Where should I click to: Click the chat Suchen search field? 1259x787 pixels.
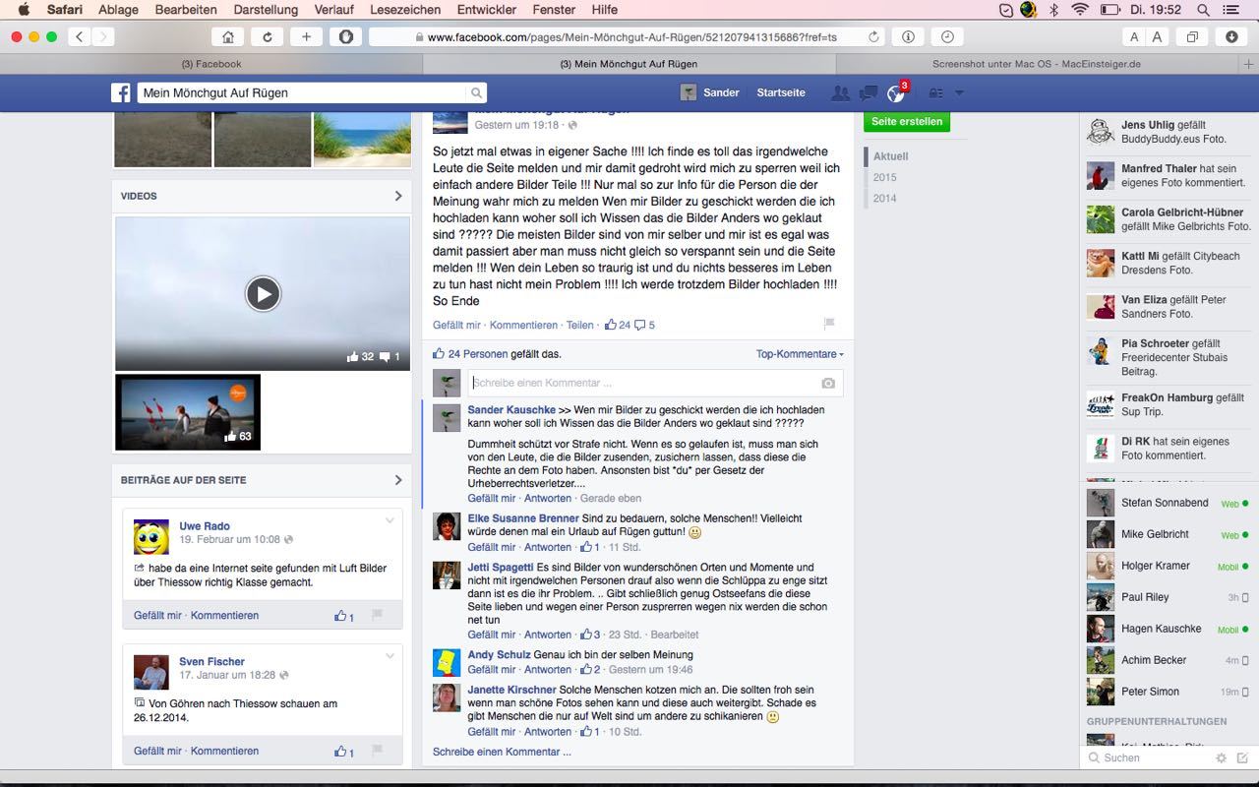[x=1146, y=757]
